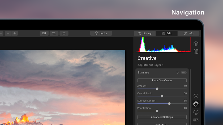Click Advanced Settings button
223x125 pixels.
point(162,117)
